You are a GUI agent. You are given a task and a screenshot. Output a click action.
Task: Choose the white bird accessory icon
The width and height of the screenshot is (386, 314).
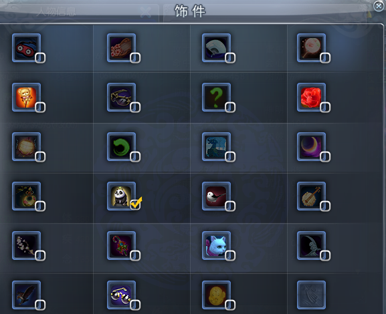(x=216, y=196)
